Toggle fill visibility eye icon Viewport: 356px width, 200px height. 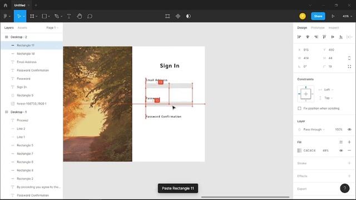coord(341,151)
